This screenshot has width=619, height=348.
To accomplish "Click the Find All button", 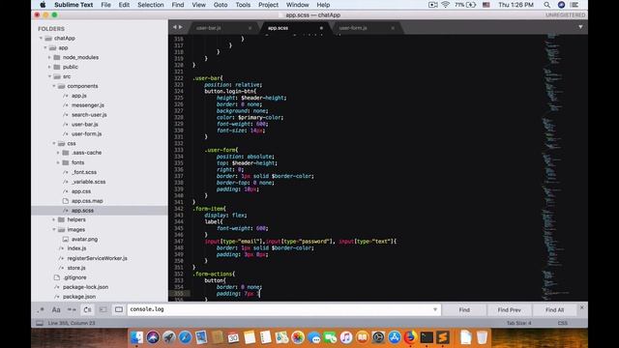I will point(554,309).
